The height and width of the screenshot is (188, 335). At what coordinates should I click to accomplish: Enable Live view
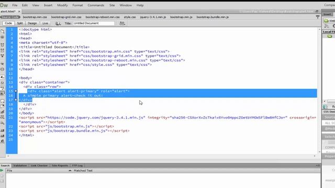pyautogui.click(x=45, y=23)
